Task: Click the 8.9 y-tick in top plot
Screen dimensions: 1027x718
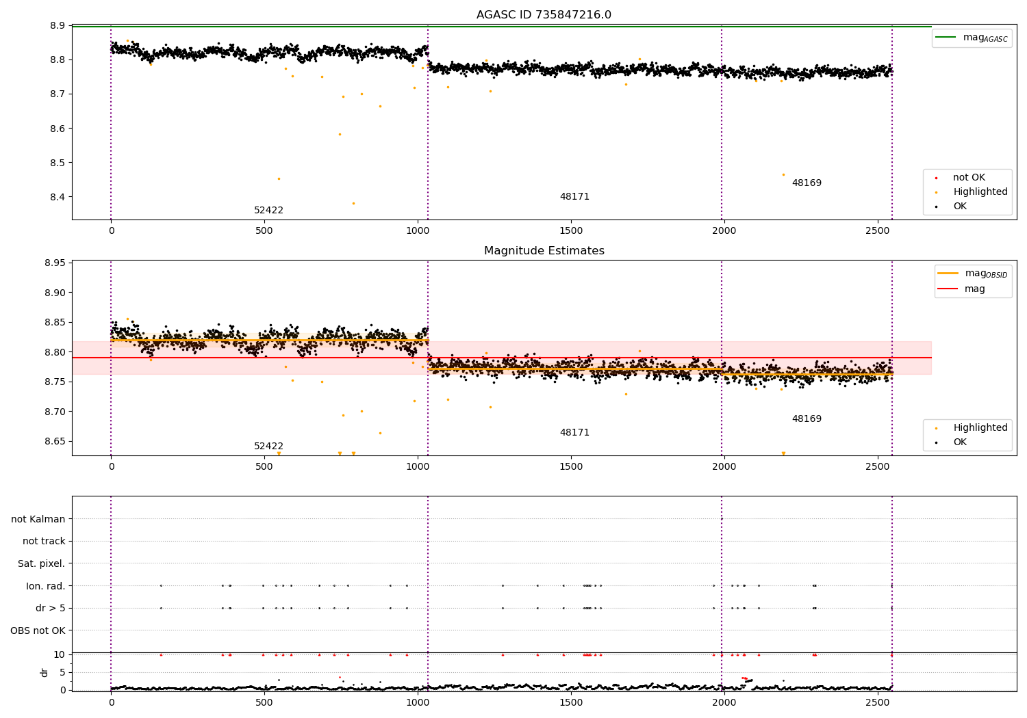Action: [58, 26]
